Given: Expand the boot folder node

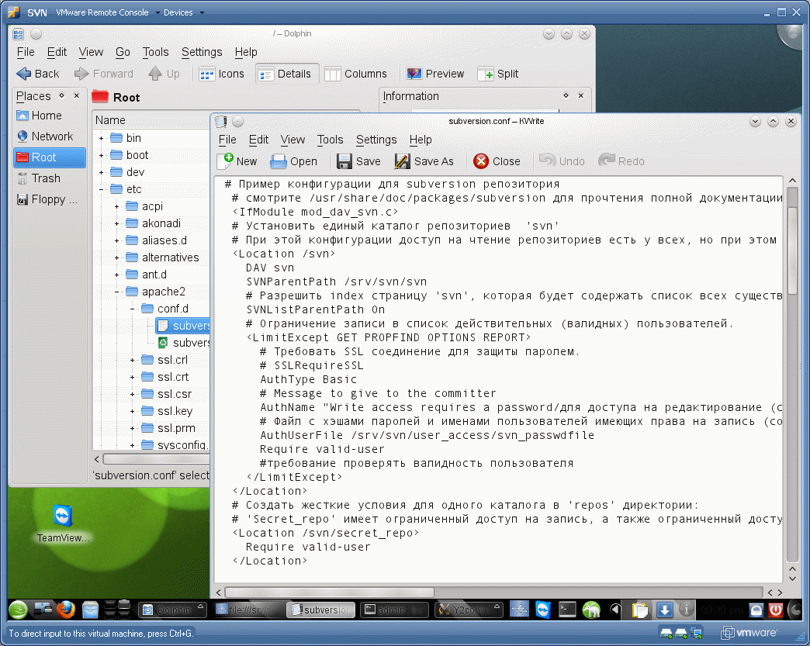Looking at the screenshot, I should point(101,155).
